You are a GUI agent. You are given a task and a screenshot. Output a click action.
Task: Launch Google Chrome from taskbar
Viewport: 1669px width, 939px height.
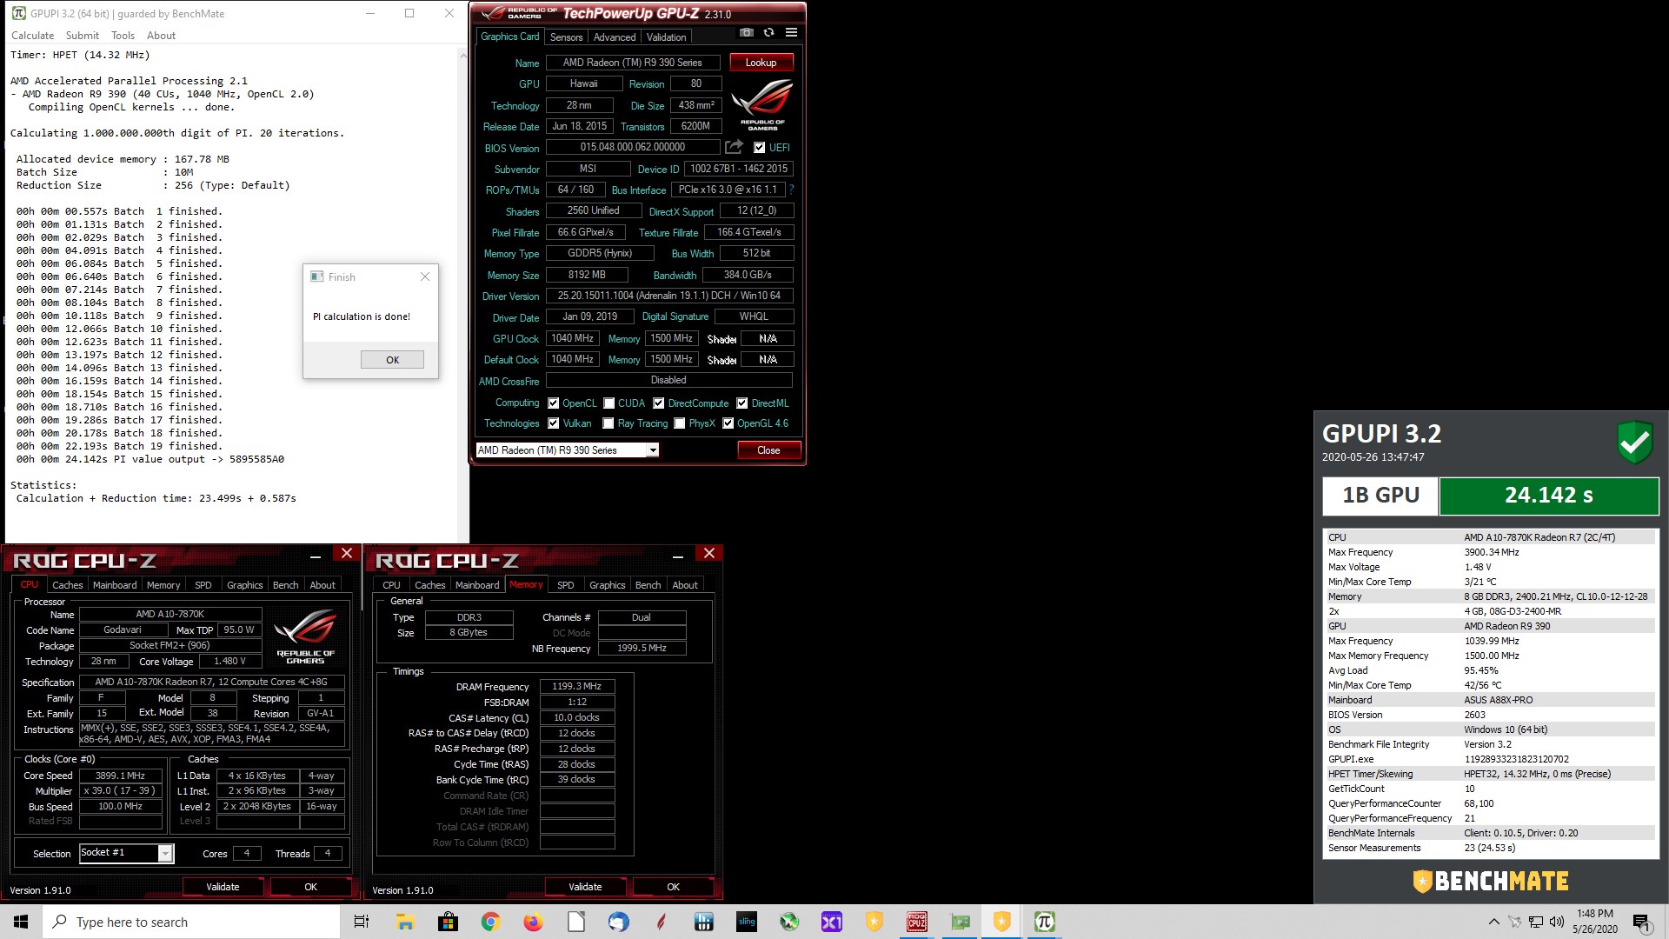(490, 922)
